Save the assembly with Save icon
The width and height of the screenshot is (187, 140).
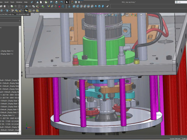click(51, 2)
